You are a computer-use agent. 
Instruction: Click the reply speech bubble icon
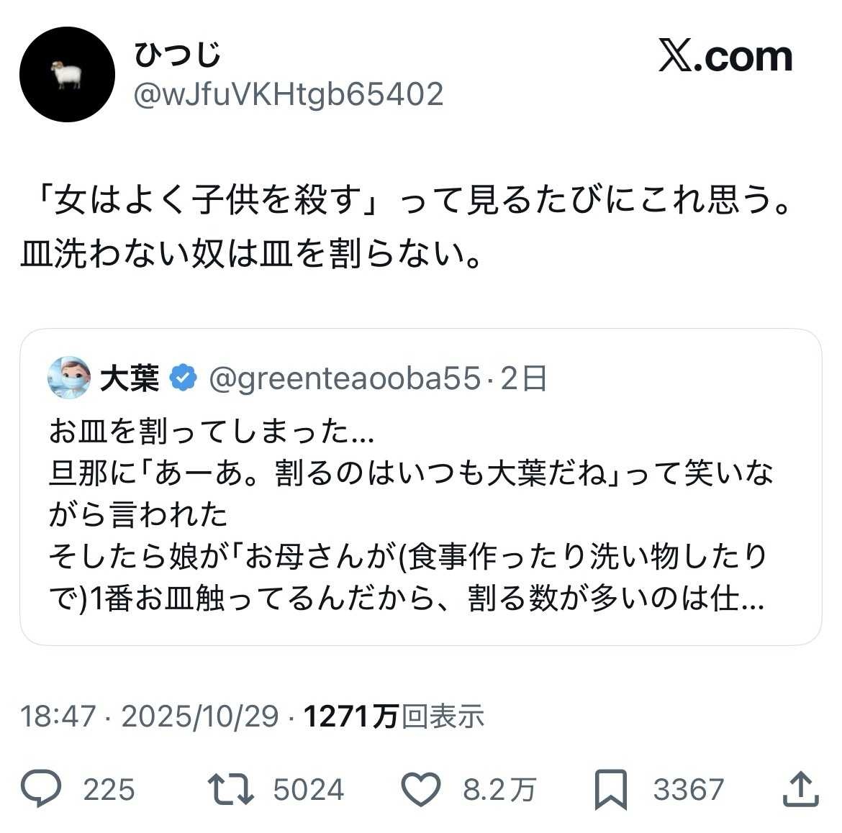pyautogui.click(x=40, y=789)
